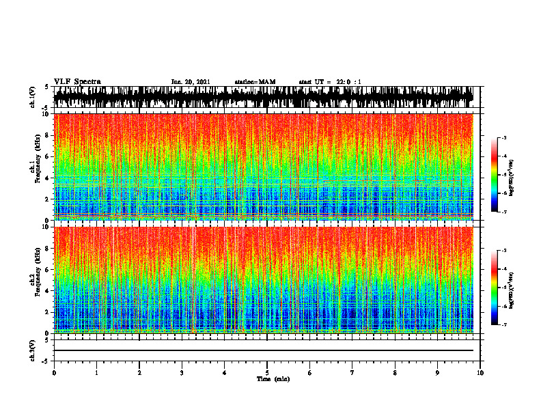Viewport: 541px width, 418px height.
Task: Click the "start UT = 22:0 :1" text
Action: (330, 82)
